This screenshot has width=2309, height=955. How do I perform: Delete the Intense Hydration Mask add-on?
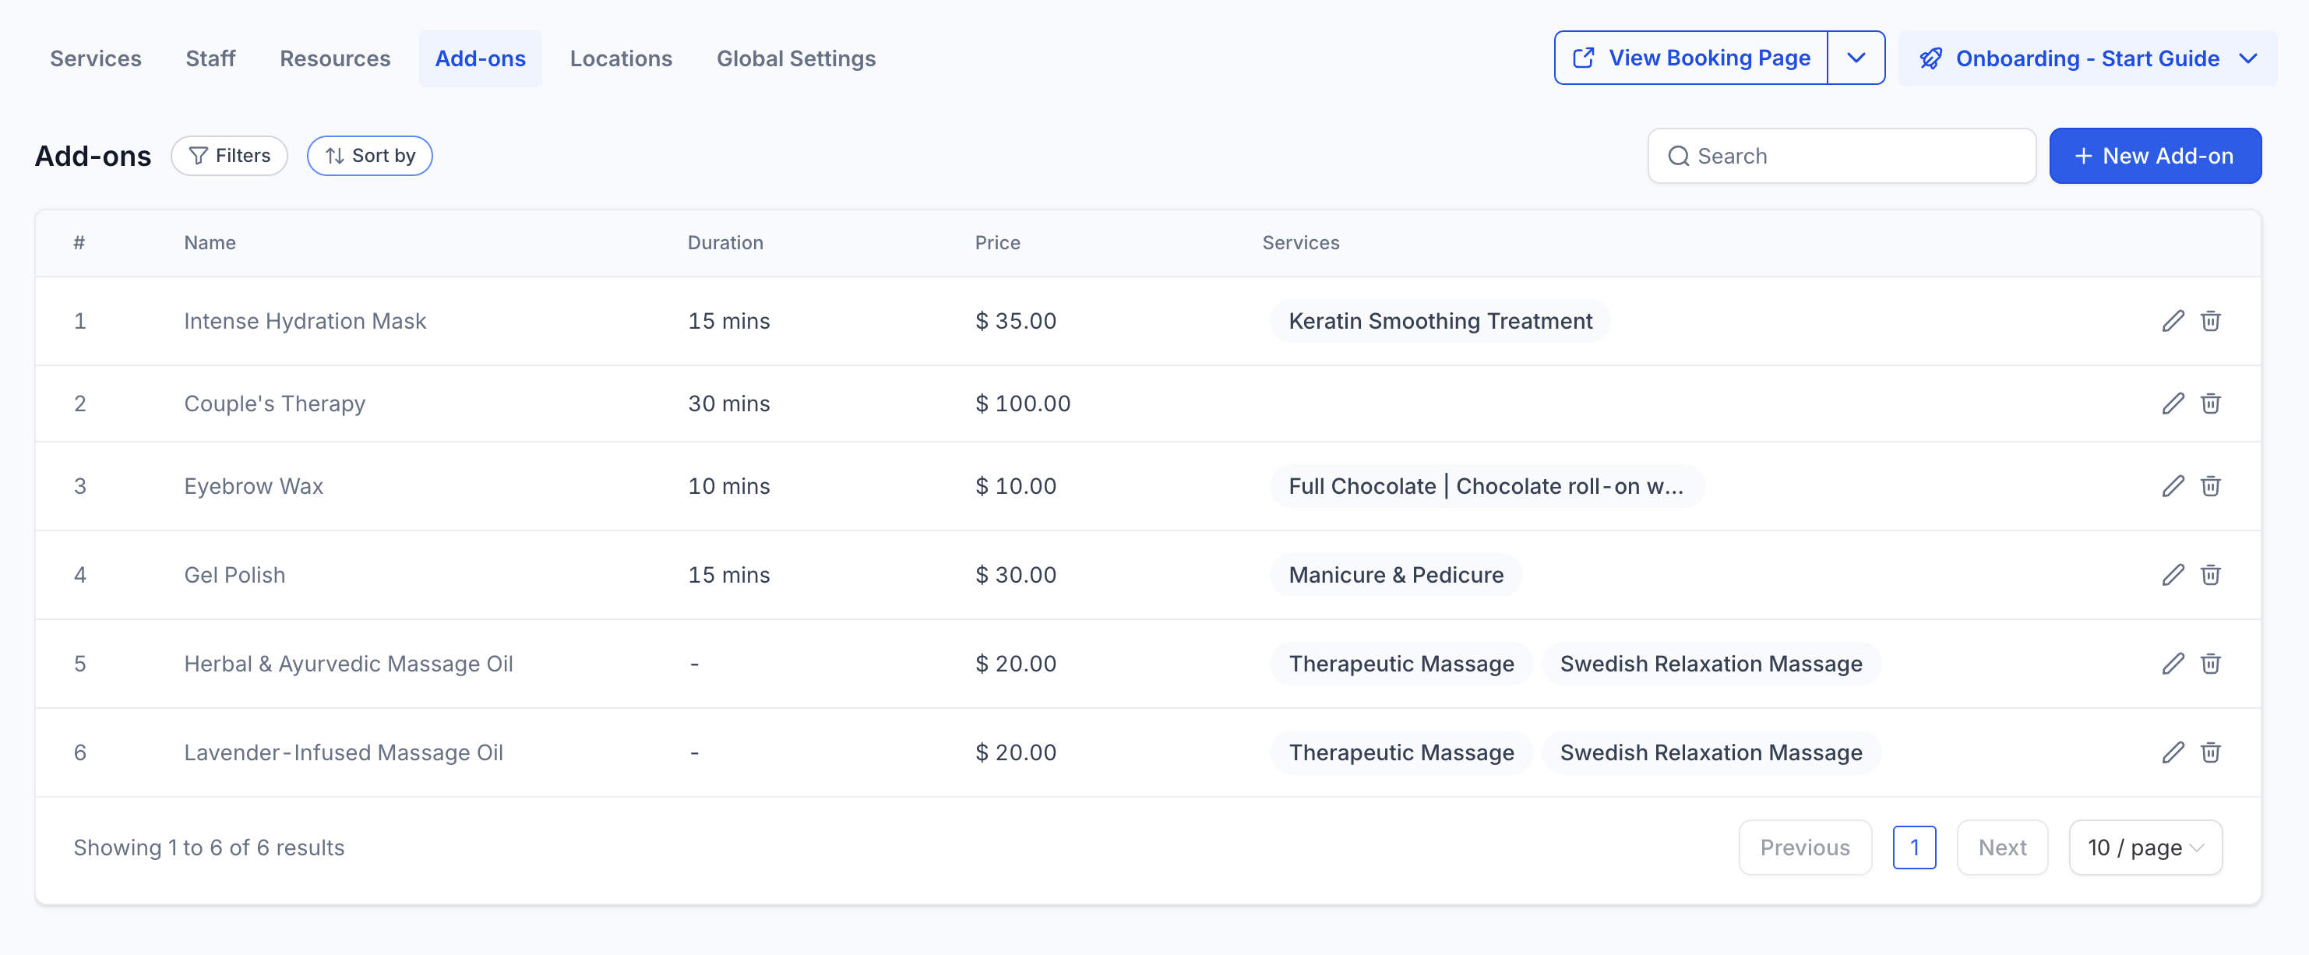pos(2209,321)
